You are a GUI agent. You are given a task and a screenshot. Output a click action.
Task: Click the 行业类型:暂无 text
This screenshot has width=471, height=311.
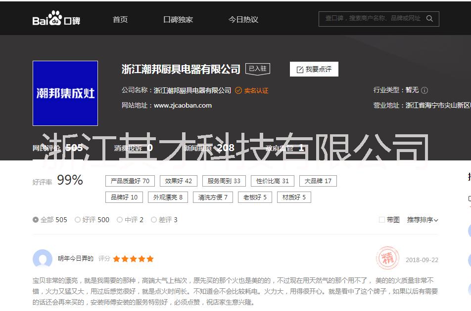pos(396,90)
